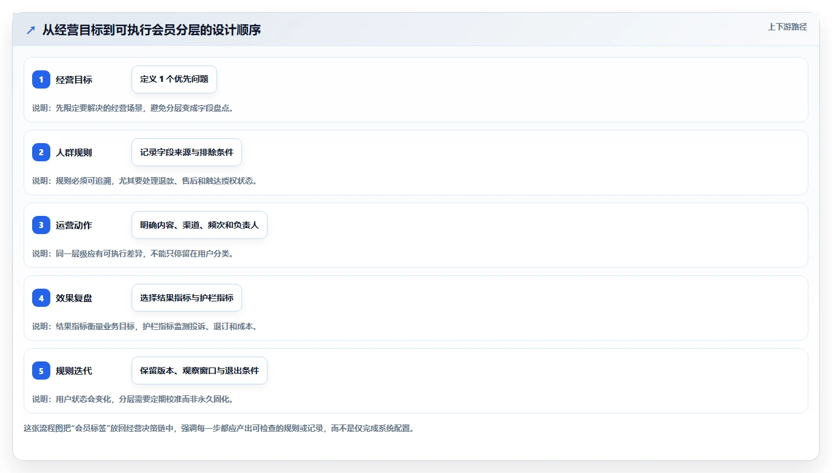Select the 明确内容、渠道、频次和负责人 pill
Image resolution: width=832 pixels, height=473 pixels.
coord(200,225)
